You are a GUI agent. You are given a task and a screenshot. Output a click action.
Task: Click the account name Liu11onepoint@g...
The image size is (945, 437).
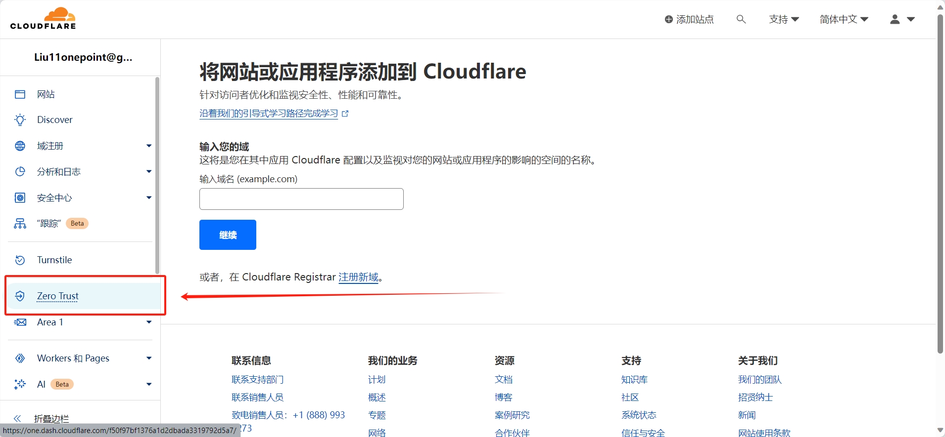point(83,57)
